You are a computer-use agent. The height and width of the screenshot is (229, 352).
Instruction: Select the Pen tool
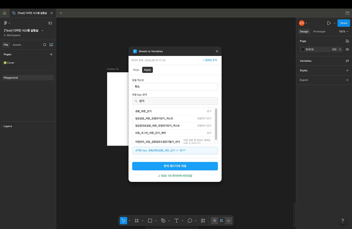coord(163,221)
